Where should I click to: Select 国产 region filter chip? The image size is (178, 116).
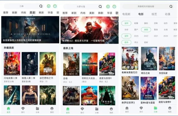pyautogui.click(x=136, y=30)
